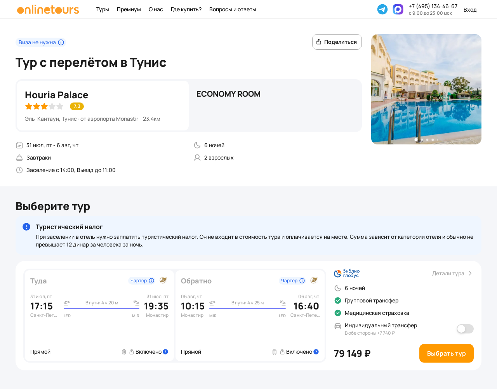Click the green check next to Групповой трансфер

[338, 300]
